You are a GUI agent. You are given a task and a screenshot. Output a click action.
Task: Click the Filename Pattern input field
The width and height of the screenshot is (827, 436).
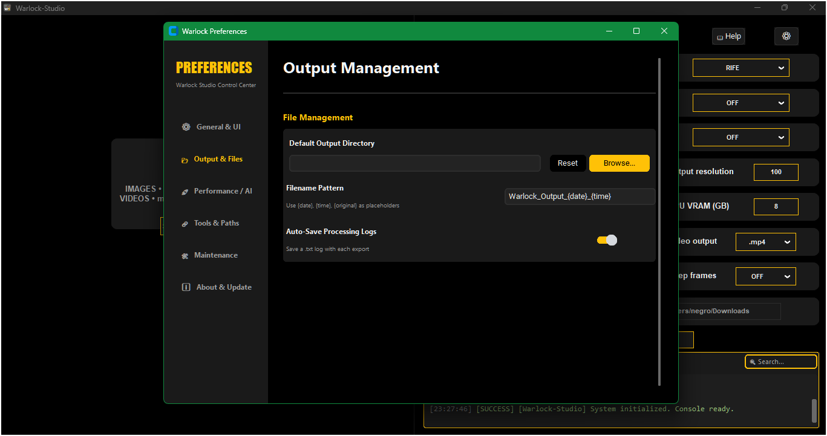pyautogui.click(x=580, y=197)
